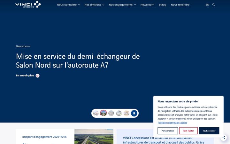Click En savoir plus link
The width and height of the screenshot is (230, 144).
(x=25, y=76)
